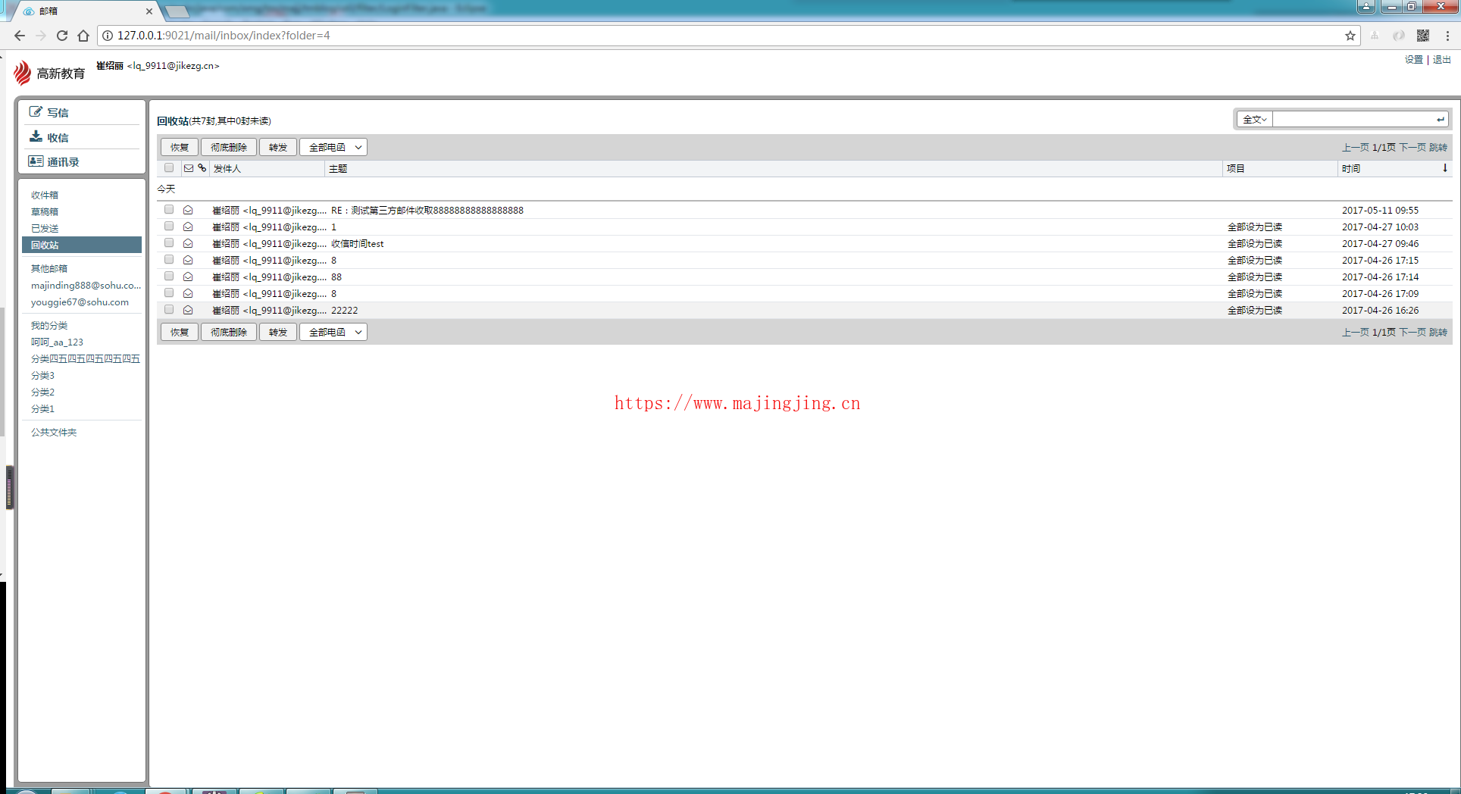Viewport: 1461px width, 794px height.
Task: Click the browser home icon
Action: [x=83, y=36]
